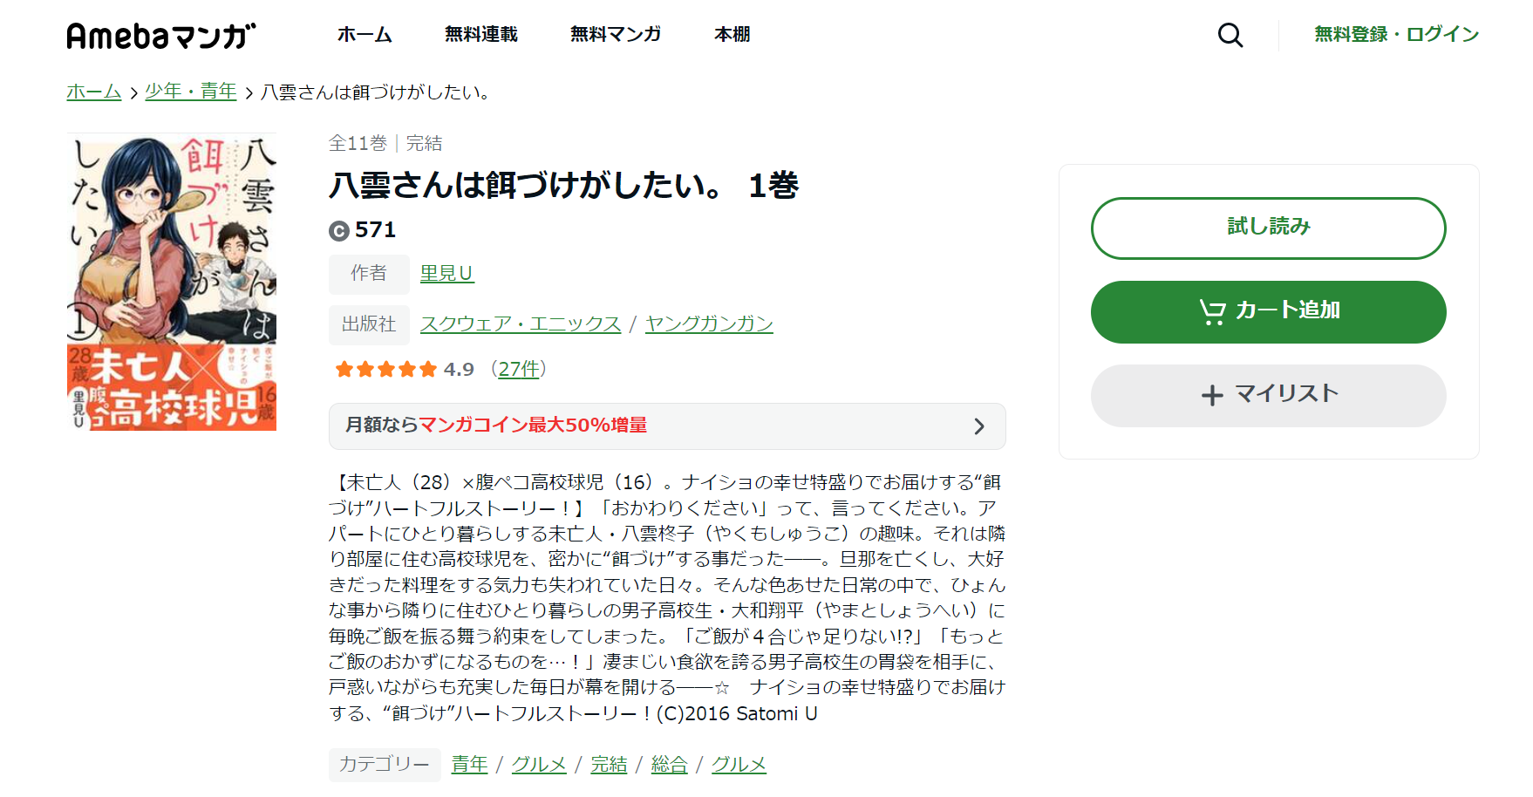Select the 無料連載 navigation tab
This screenshot has width=1533, height=797.
[x=480, y=35]
